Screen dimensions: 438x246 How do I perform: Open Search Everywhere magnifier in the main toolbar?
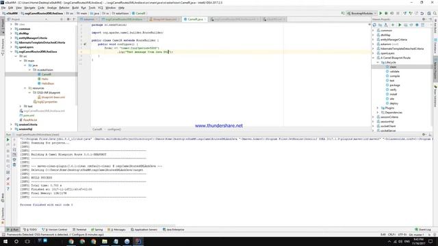point(435,13)
